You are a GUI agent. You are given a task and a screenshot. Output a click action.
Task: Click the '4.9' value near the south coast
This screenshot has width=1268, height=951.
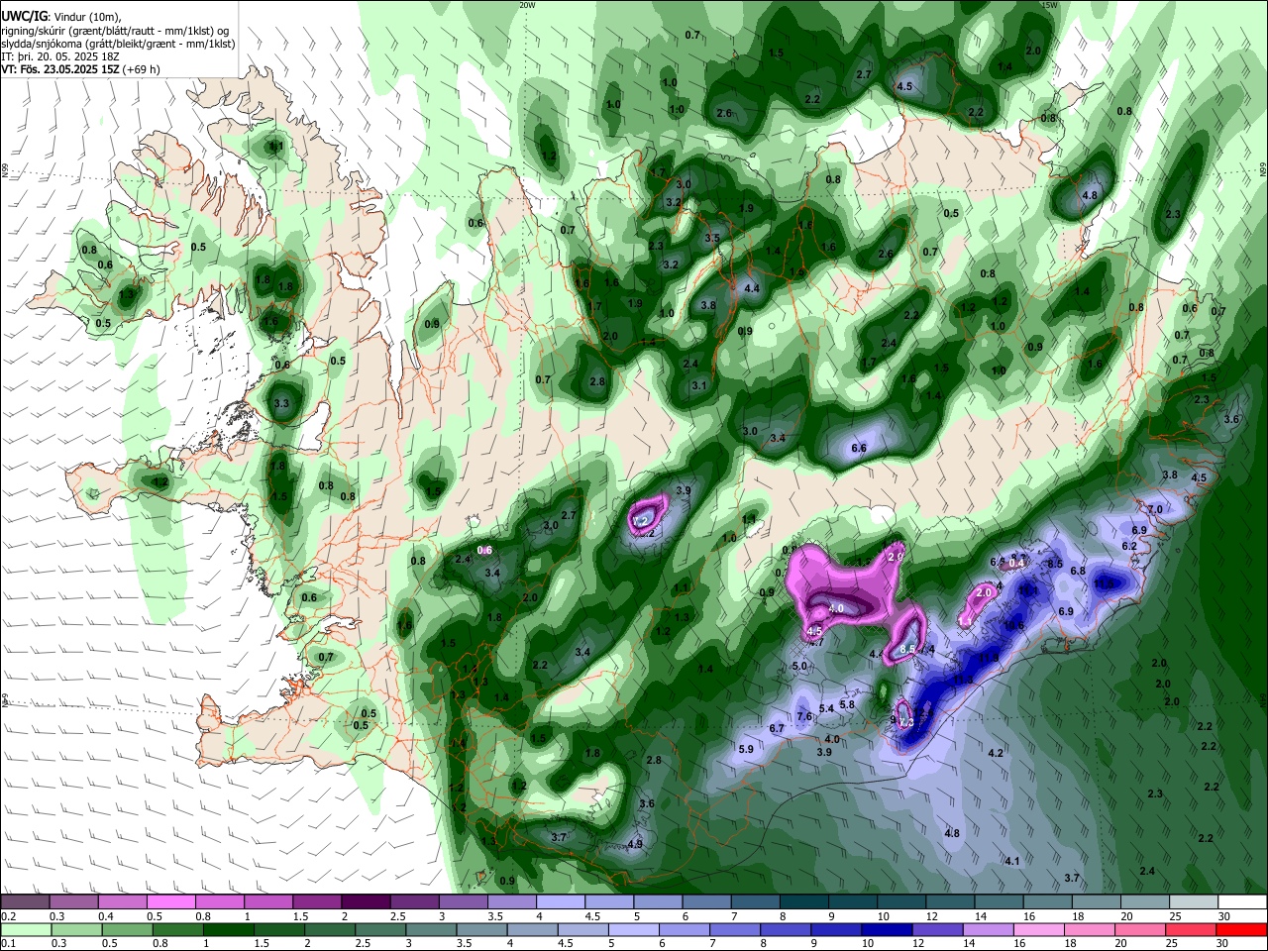[x=635, y=844]
